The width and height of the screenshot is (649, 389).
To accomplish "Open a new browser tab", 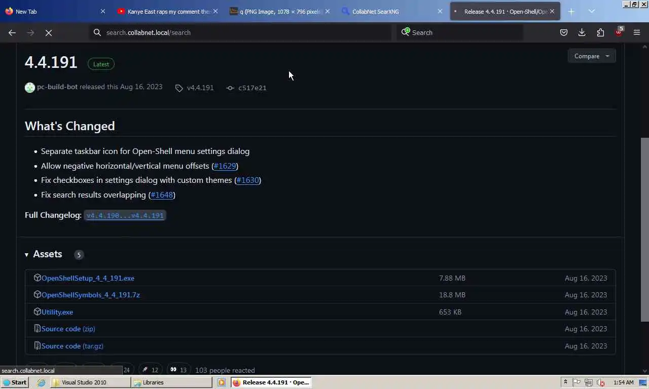I will (571, 11).
